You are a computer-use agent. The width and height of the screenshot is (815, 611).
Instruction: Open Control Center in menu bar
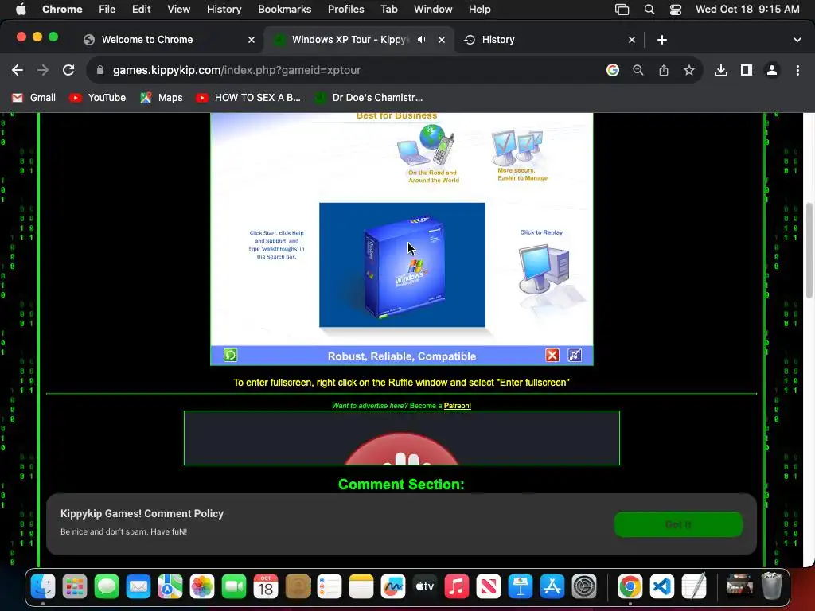pyautogui.click(x=676, y=10)
